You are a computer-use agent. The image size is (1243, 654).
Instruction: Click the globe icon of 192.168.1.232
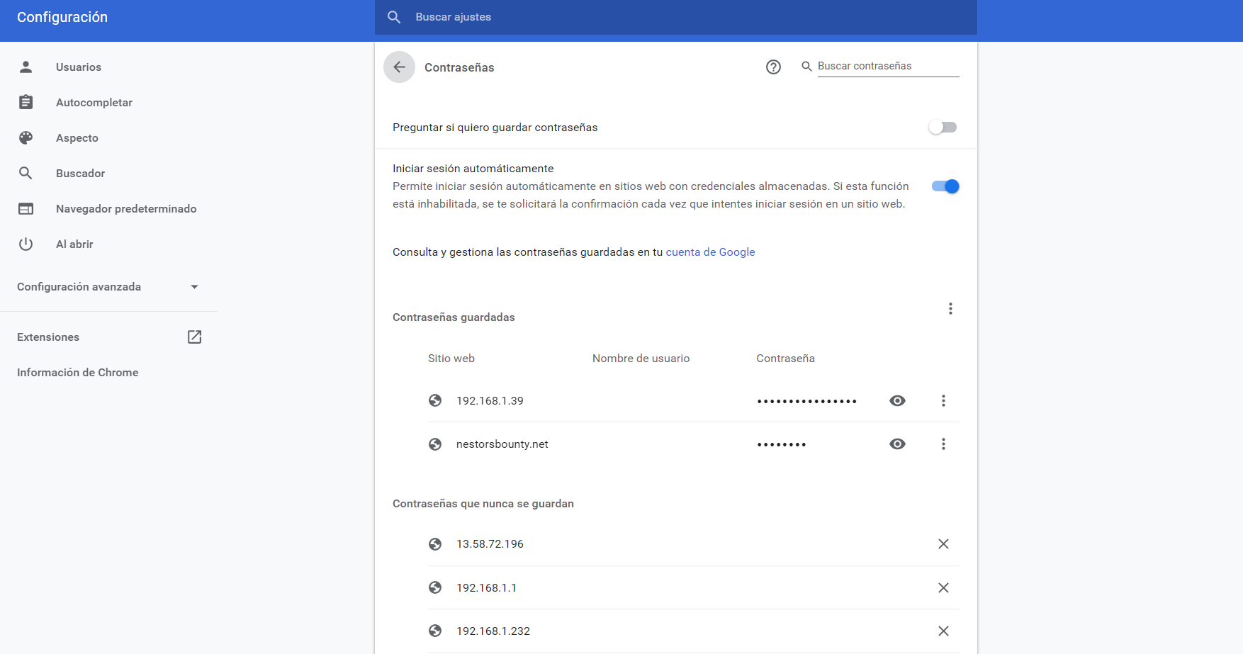pyautogui.click(x=435, y=631)
